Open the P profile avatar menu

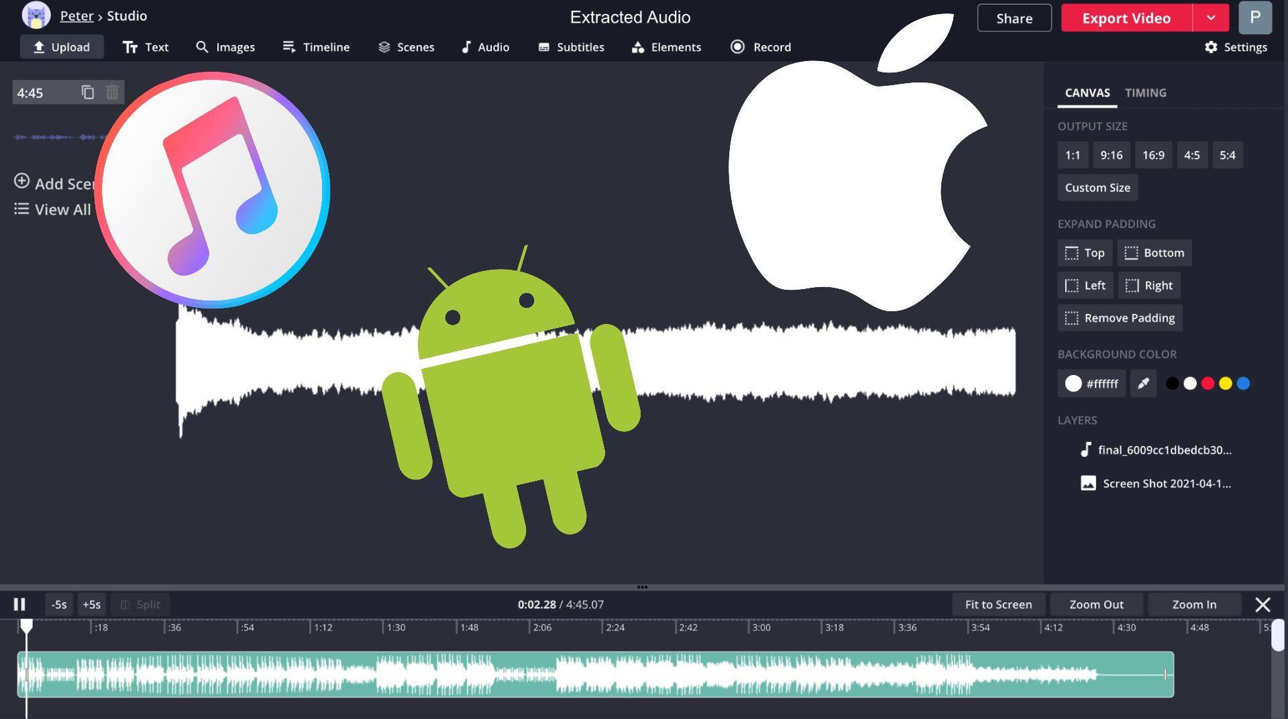coord(1254,17)
